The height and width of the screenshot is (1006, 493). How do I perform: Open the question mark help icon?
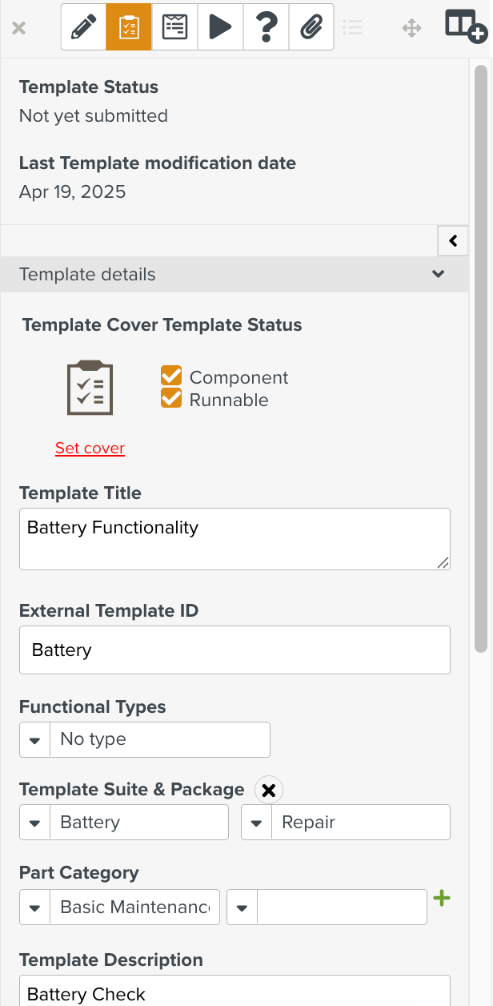pos(266,27)
